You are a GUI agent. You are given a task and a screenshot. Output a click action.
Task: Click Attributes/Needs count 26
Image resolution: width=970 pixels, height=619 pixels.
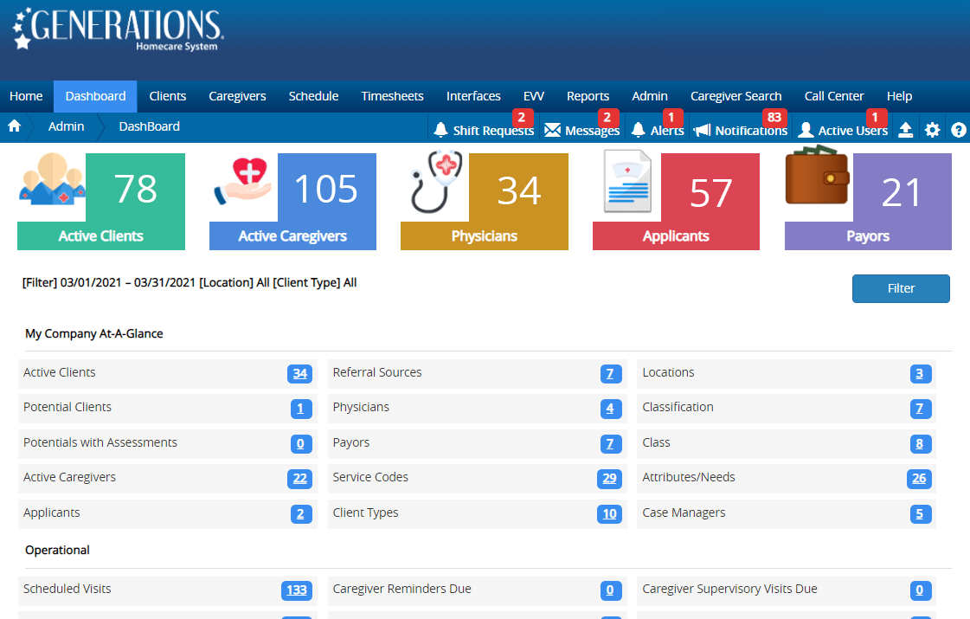[919, 479]
